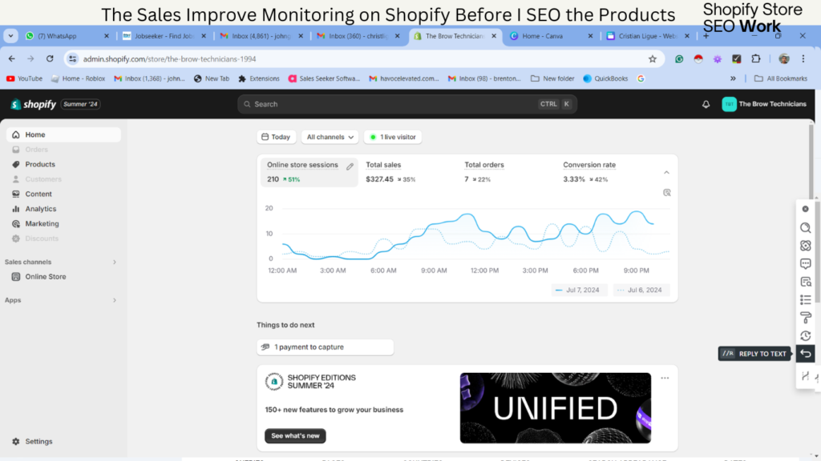821x461 pixels.
Task: Switch to the Home - Canva tab
Action: [x=551, y=36]
